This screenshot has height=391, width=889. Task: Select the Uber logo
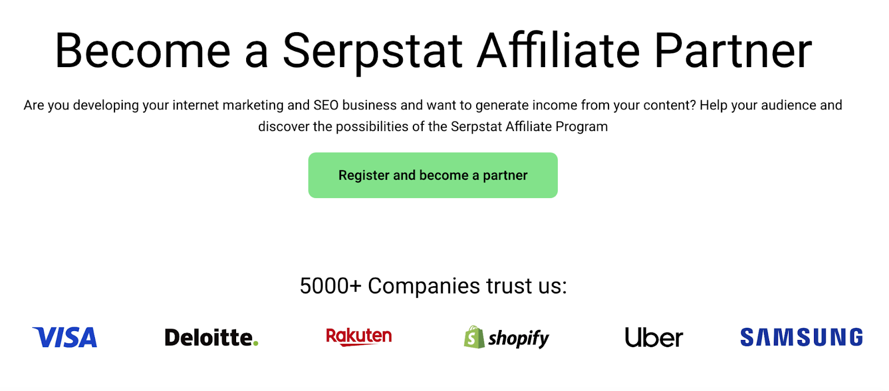[653, 337]
